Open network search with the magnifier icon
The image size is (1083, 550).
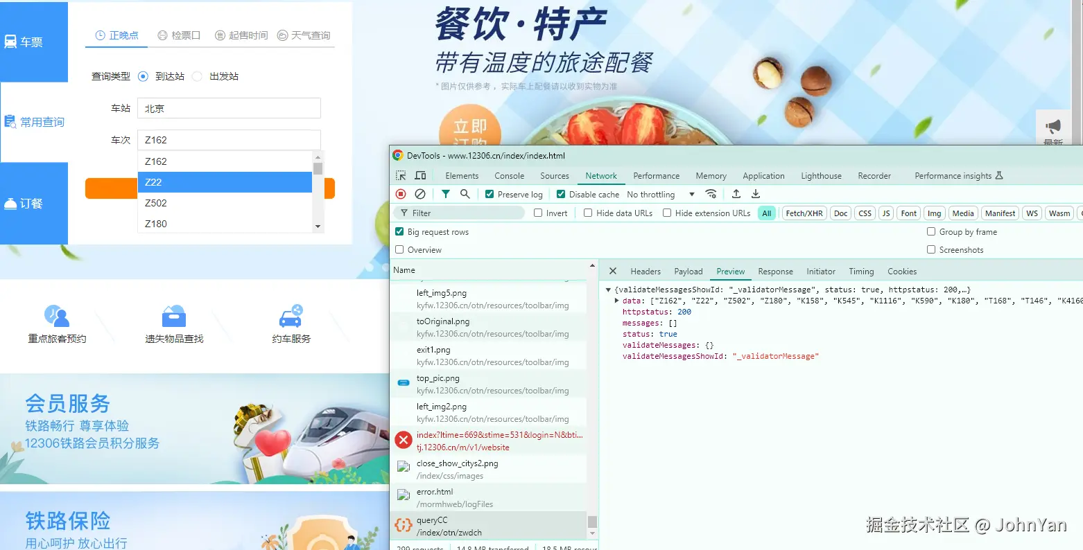[465, 194]
